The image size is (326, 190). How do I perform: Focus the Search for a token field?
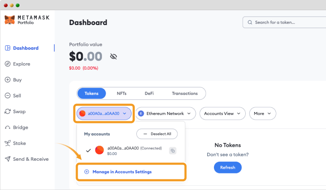click(284, 22)
